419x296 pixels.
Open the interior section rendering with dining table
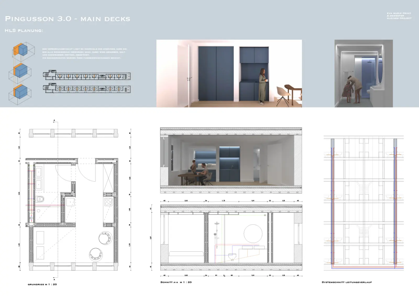pyautogui.click(x=231, y=160)
